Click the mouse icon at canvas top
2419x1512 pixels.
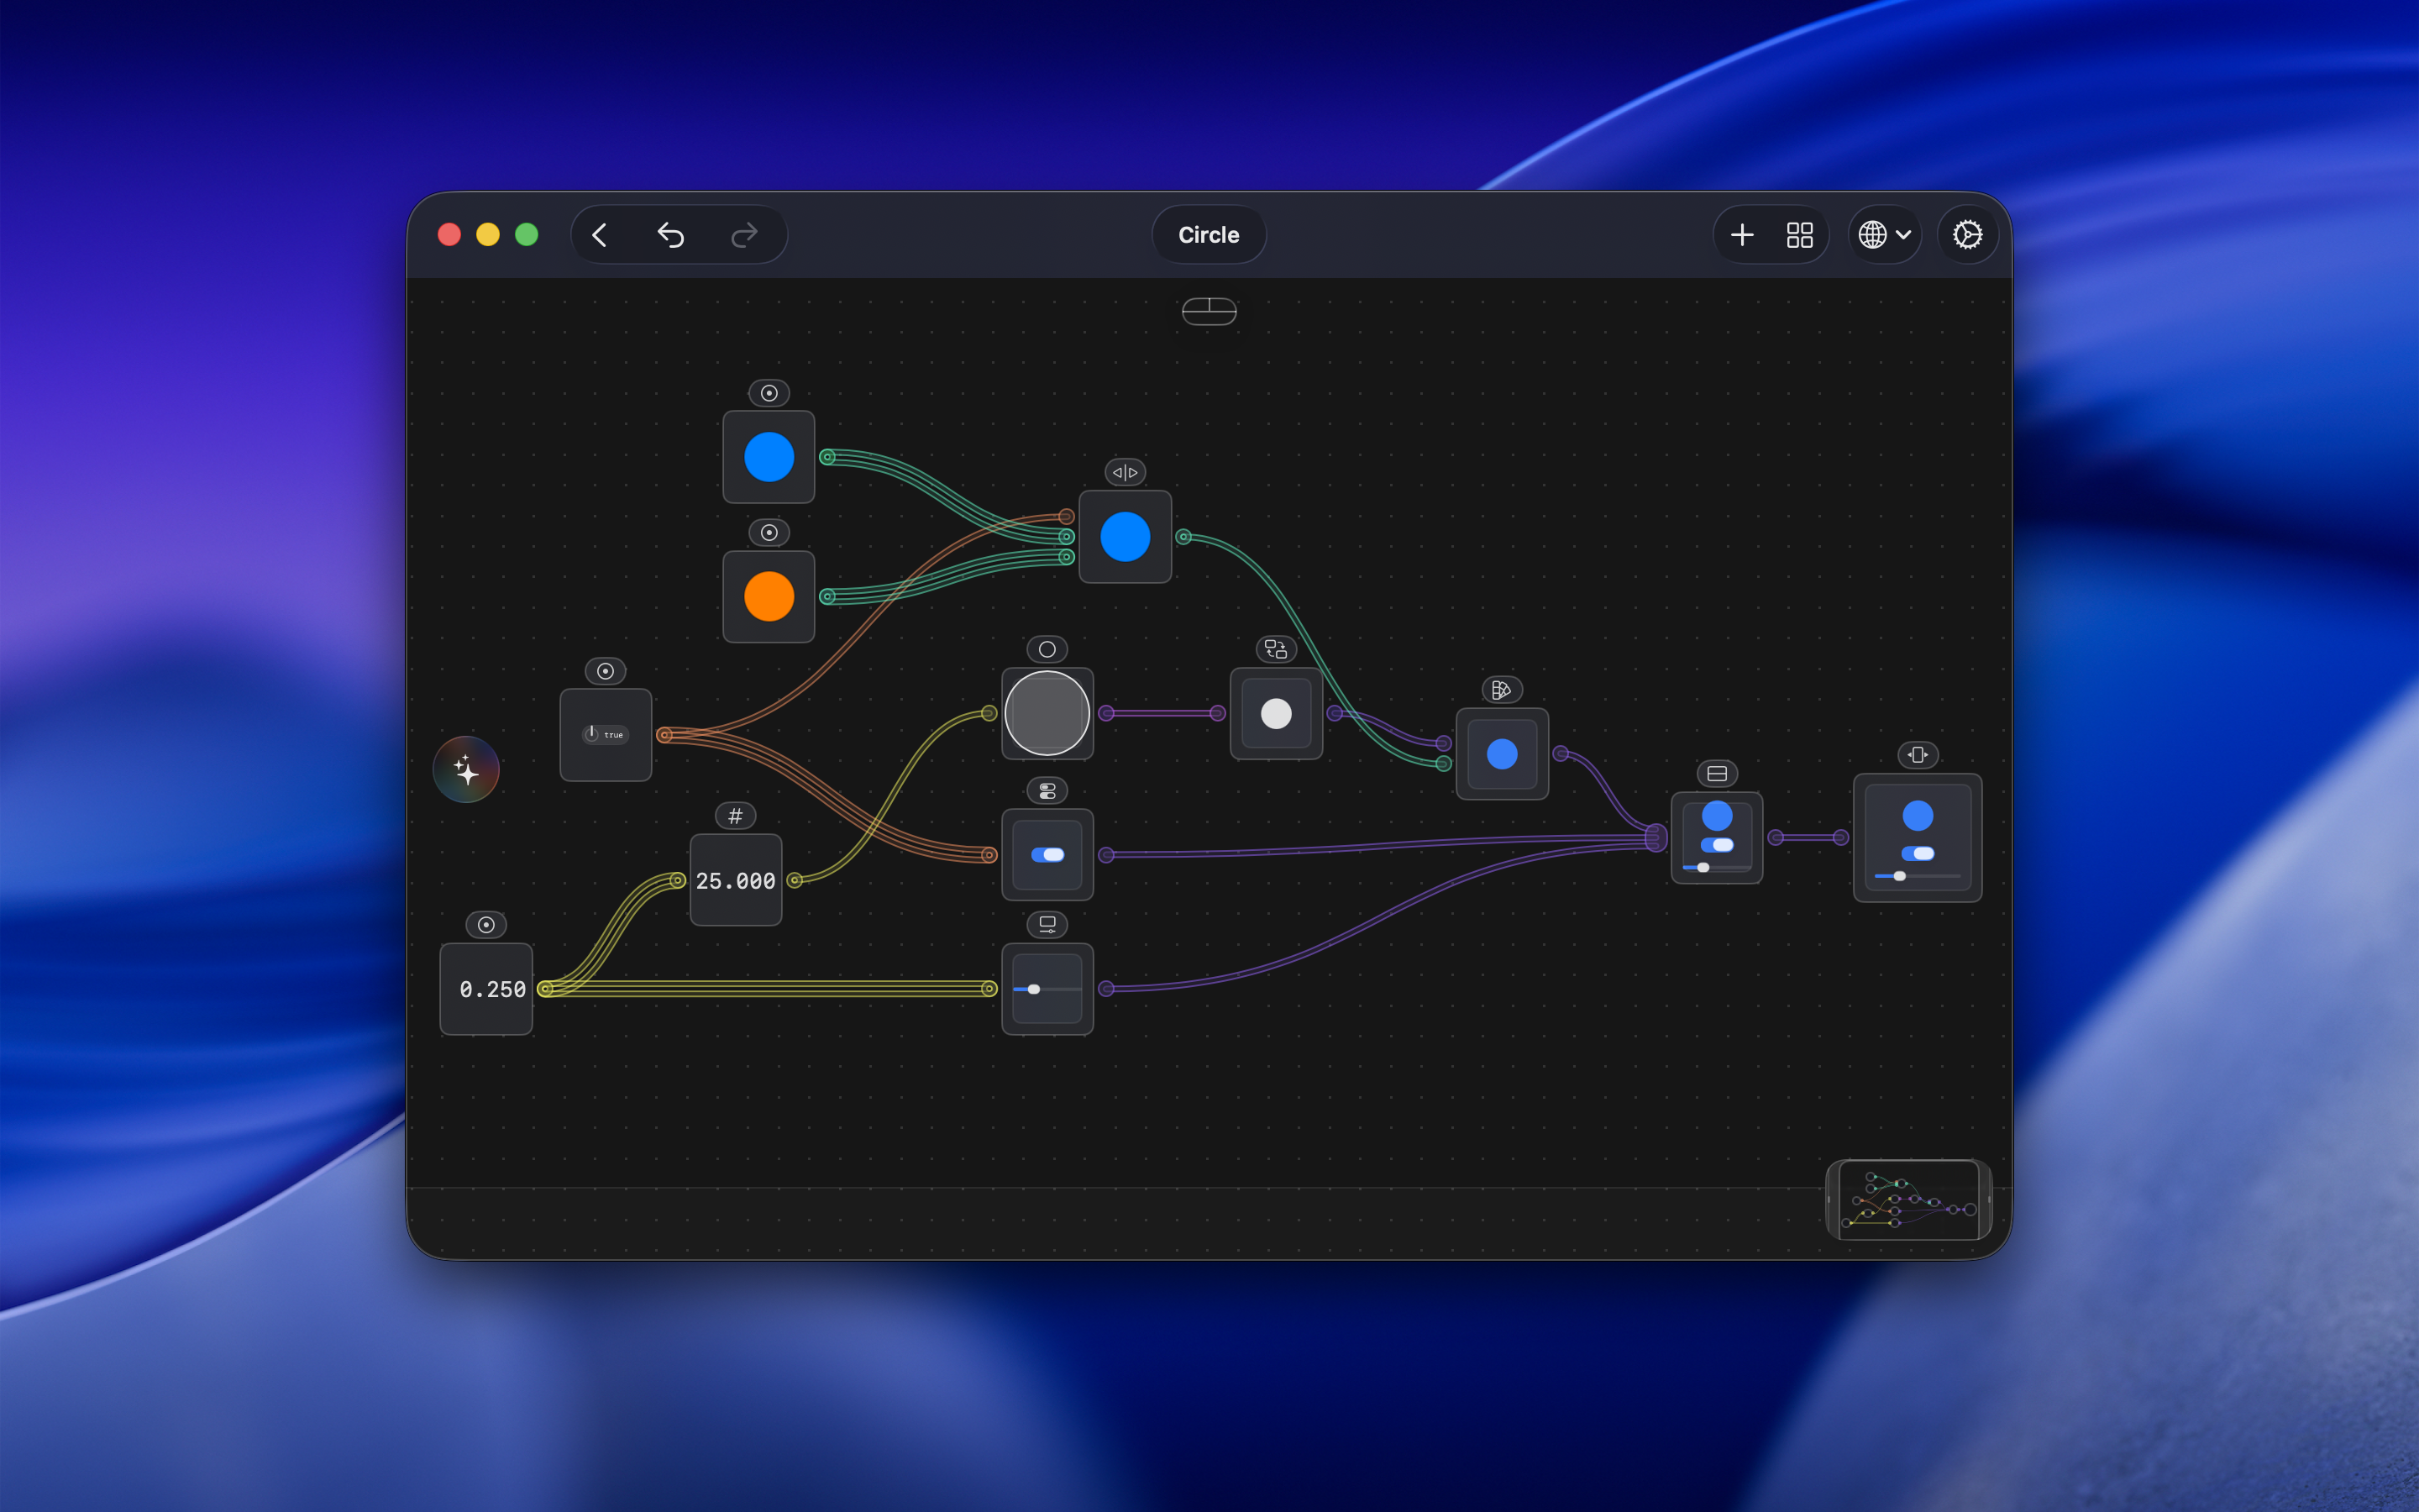pyautogui.click(x=1209, y=311)
